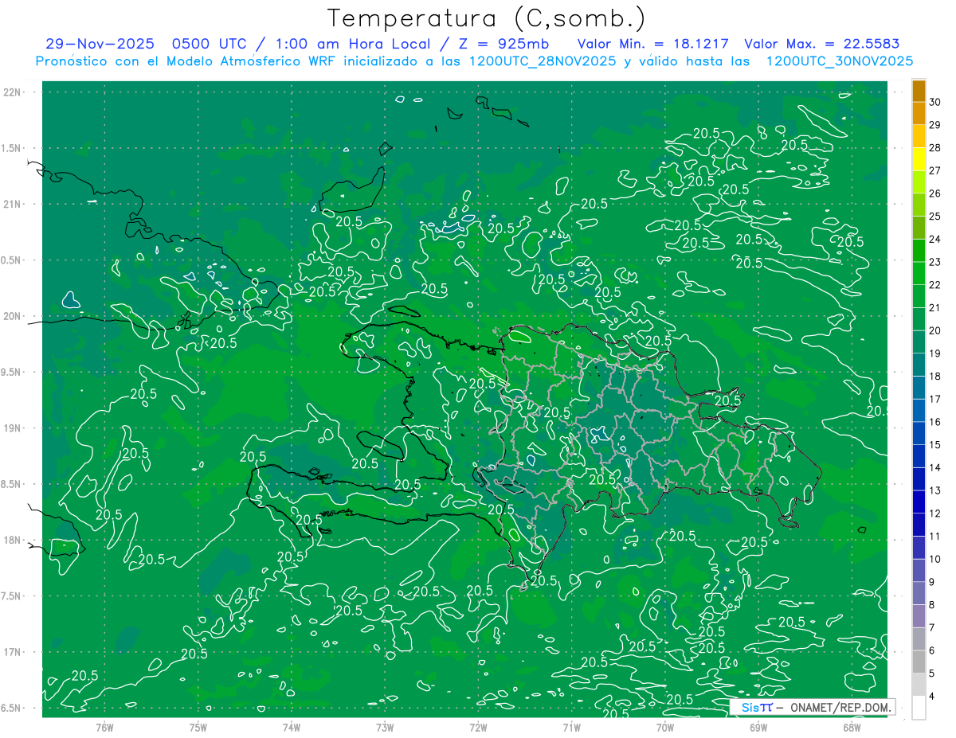Click the legend value '20'
Image resolution: width=956 pixels, height=738 pixels.
[934, 330]
